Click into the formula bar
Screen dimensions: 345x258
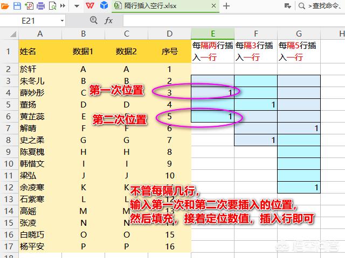pos(234,21)
